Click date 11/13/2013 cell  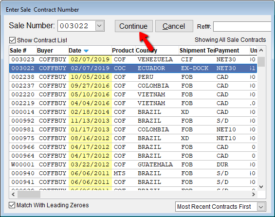[x=90, y=121]
